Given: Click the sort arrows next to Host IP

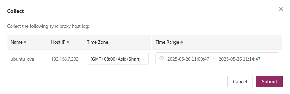Looking at the screenshot, I should 68,42.
